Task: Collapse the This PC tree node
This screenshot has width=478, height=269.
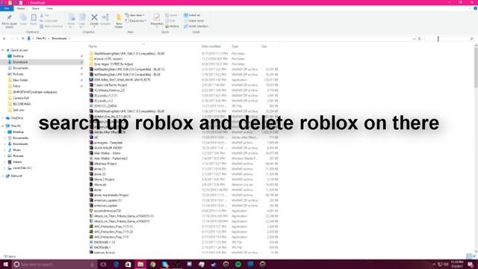Action: [3, 126]
